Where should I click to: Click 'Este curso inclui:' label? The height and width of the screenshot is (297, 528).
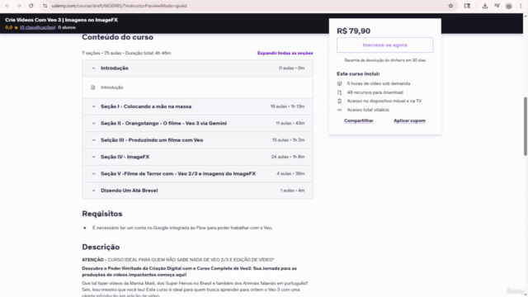click(358, 73)
